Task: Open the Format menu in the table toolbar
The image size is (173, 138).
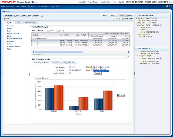Action: coord(41,31)
